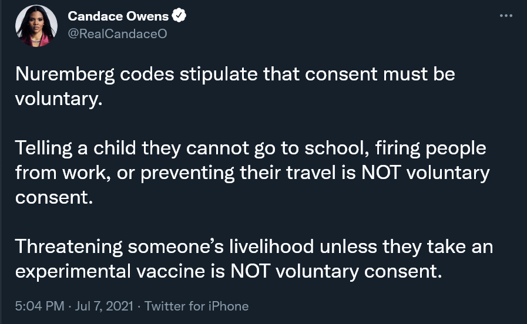Click "consent." standing alone on its line
Screen dimensions: 527x324
click(54, 197)
